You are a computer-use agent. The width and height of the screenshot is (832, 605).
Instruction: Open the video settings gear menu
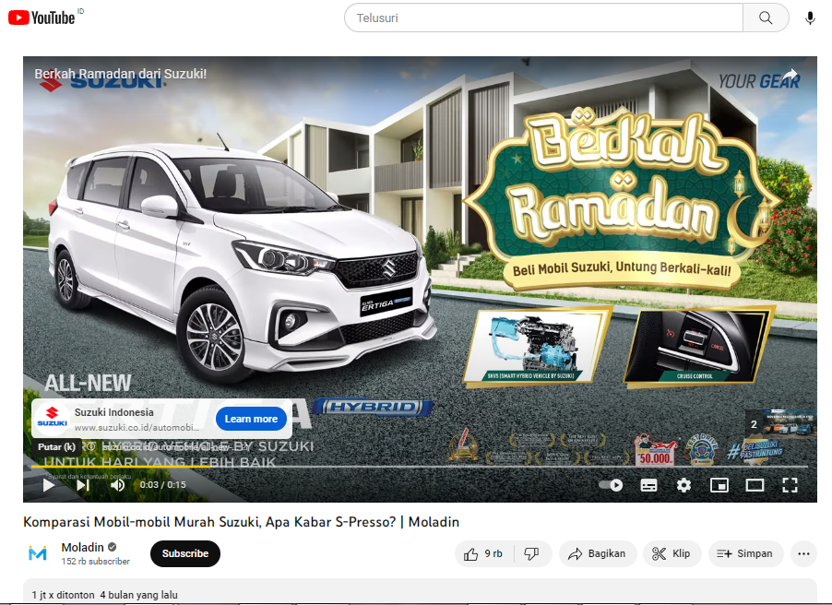[683, 485]
